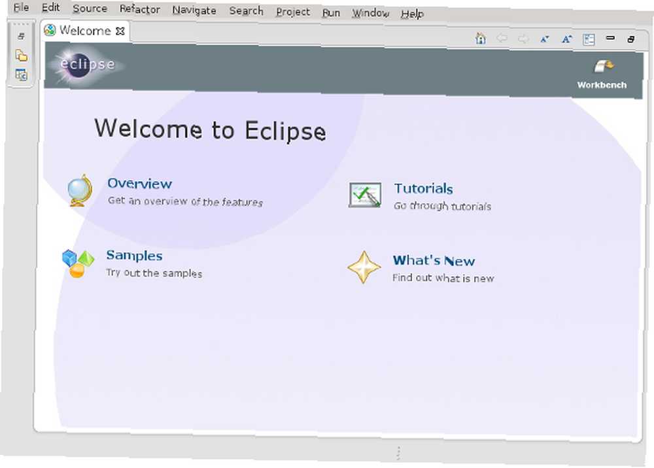Image resolution: width=654 pixels, height=468 pixels.
Task: Open the Navigate menu
Action: coord(194,10)
